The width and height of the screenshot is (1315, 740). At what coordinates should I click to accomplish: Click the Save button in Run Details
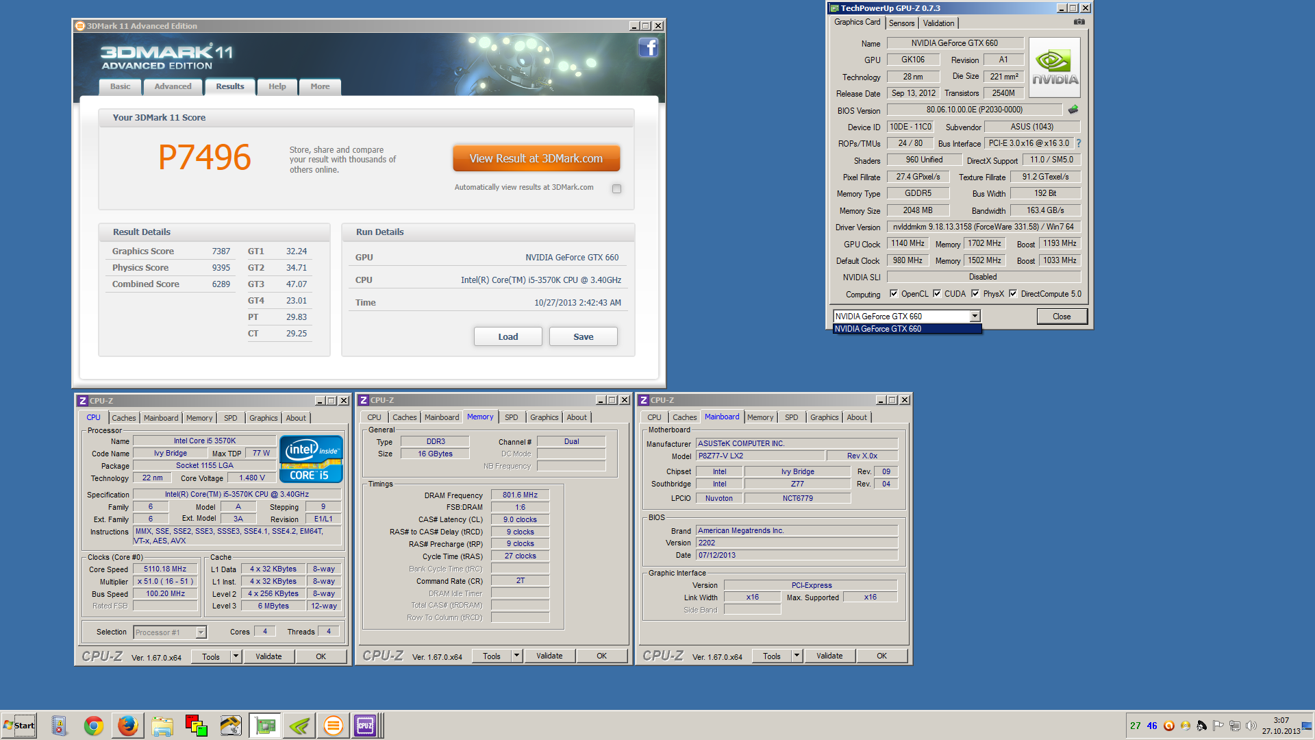pos(584,336)
